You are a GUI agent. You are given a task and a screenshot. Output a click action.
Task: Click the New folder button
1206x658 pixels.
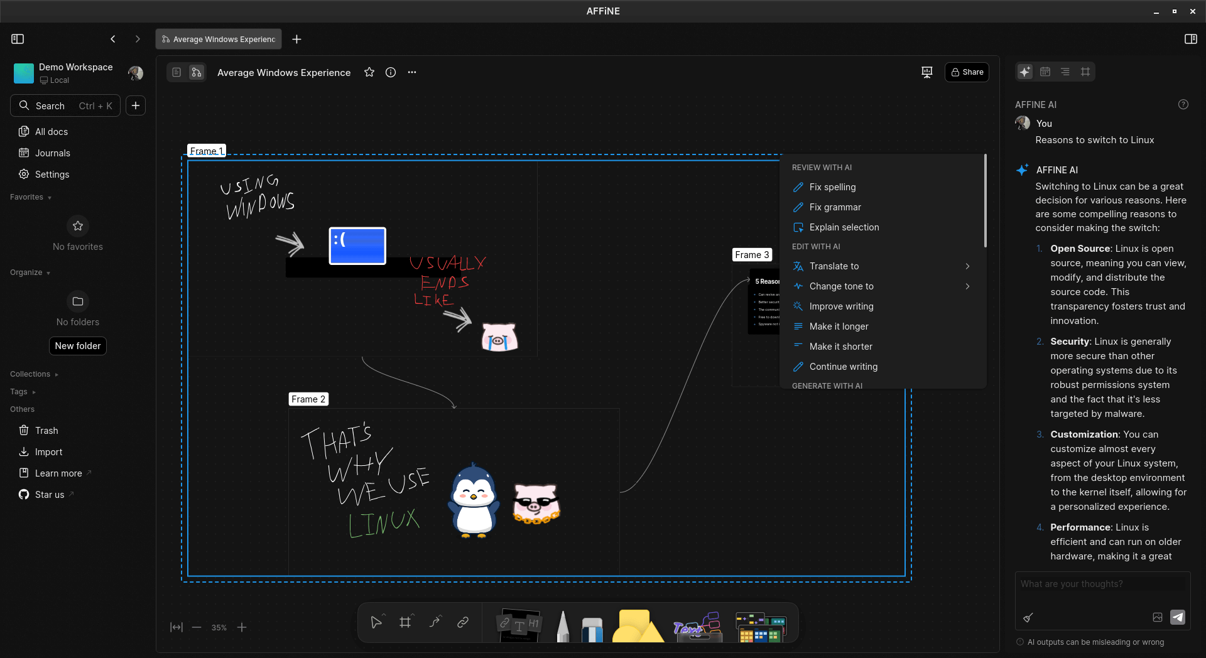(x=78, y=346)
